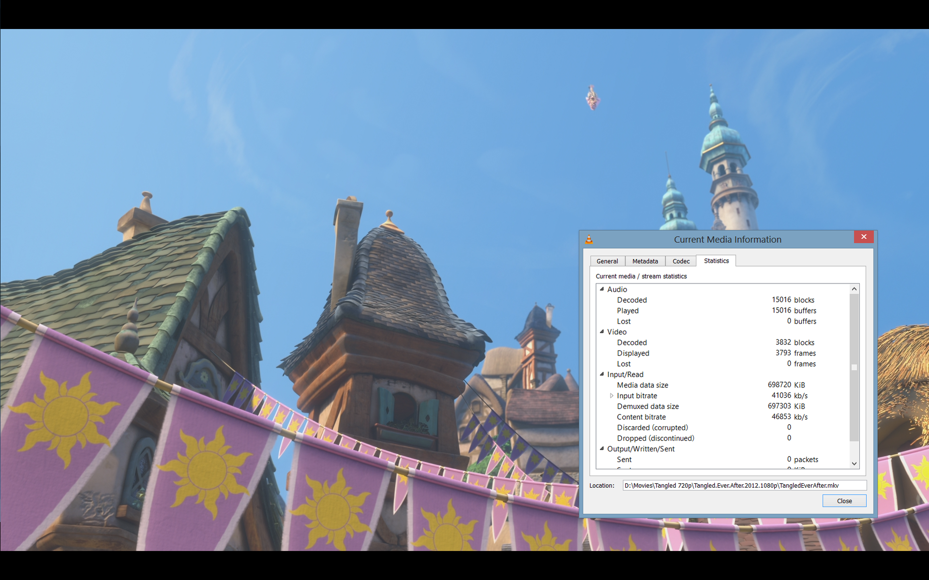Click the 41036 kb/s value
The width and height of the screenshot is (929, 580).
coord(789,396)
